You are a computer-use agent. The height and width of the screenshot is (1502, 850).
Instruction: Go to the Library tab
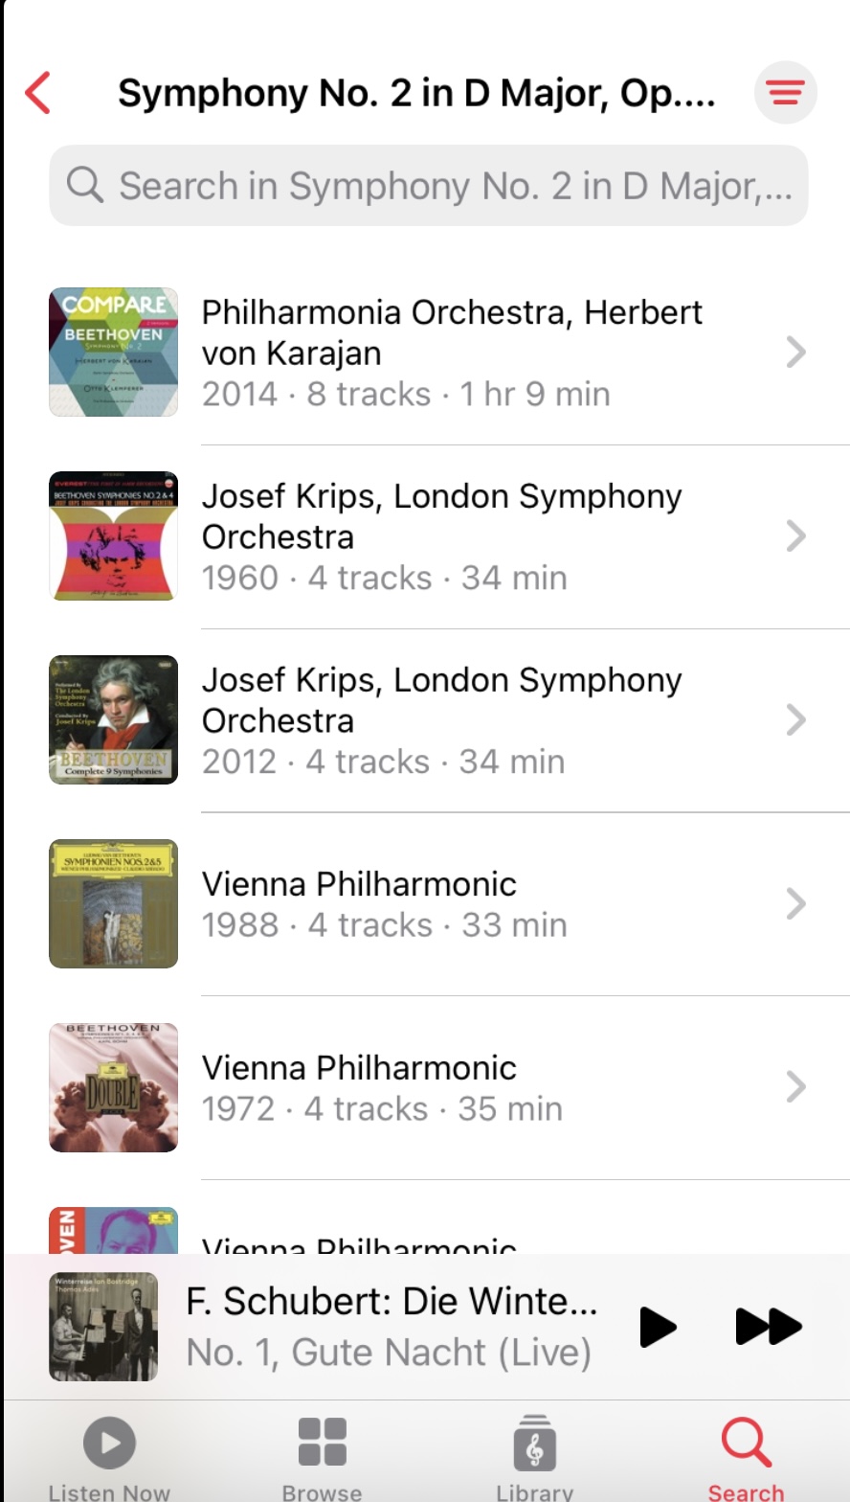point(534,1456)
